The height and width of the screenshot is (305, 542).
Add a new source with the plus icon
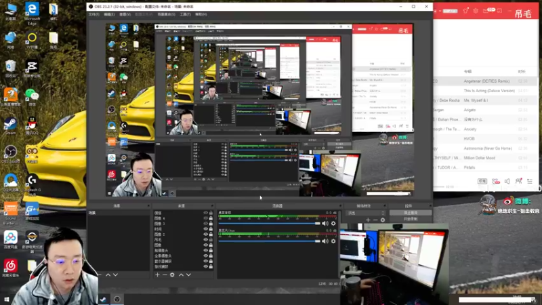pos(157,275)
